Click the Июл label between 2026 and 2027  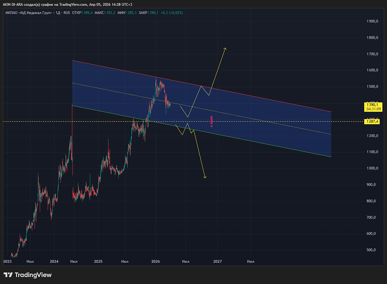point(186,261)
